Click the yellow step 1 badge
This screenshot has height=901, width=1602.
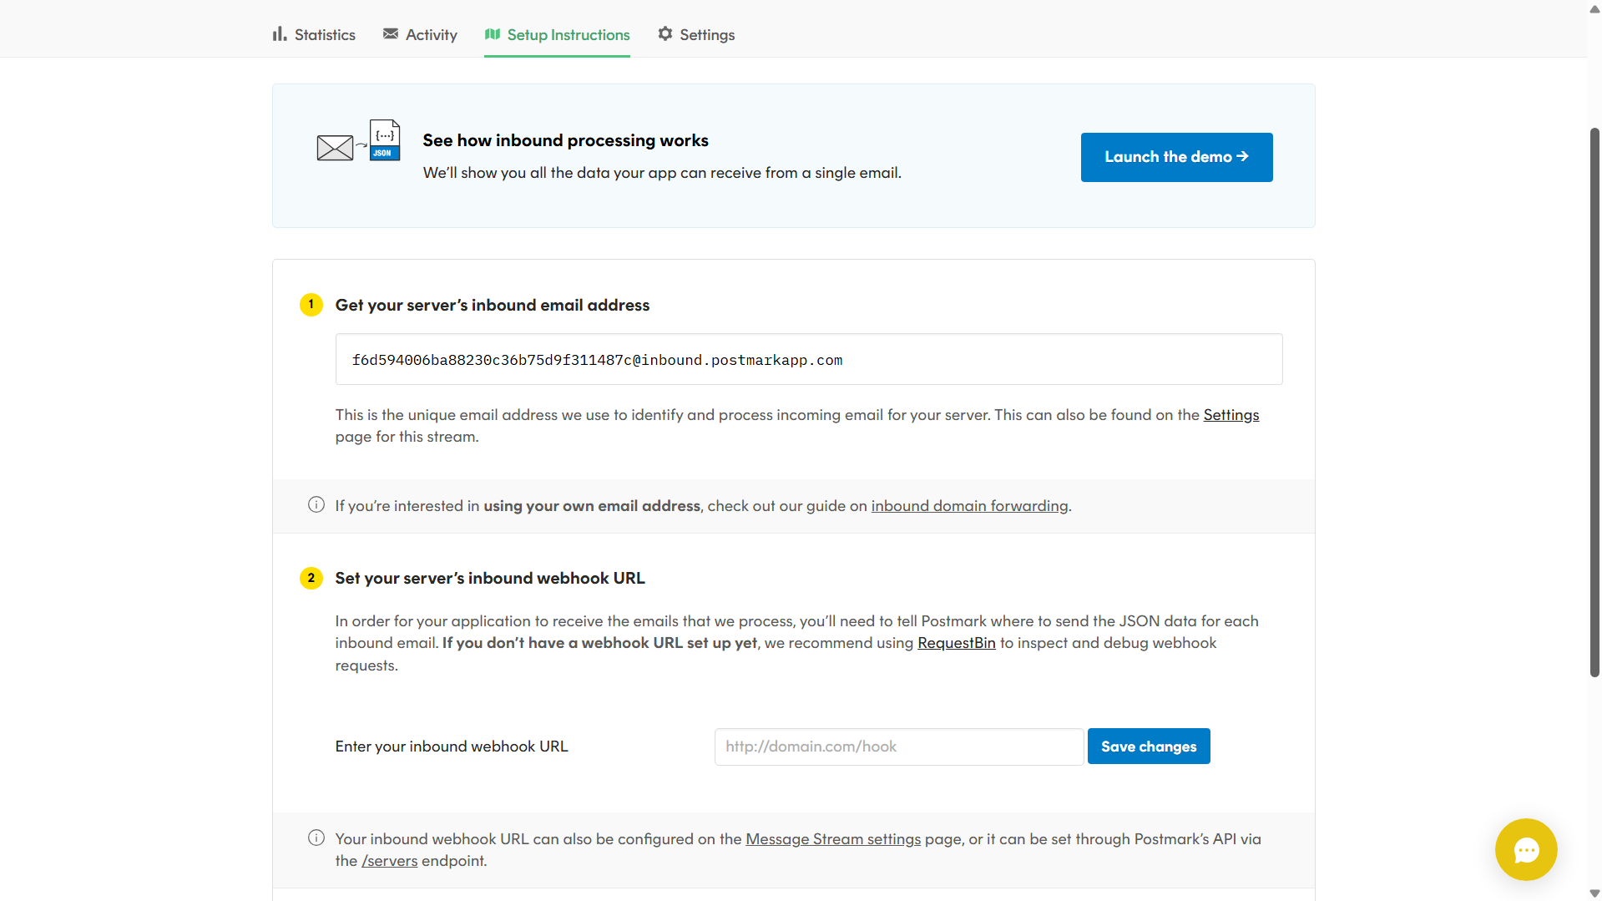pyautogui.click(x=311, y=305)
